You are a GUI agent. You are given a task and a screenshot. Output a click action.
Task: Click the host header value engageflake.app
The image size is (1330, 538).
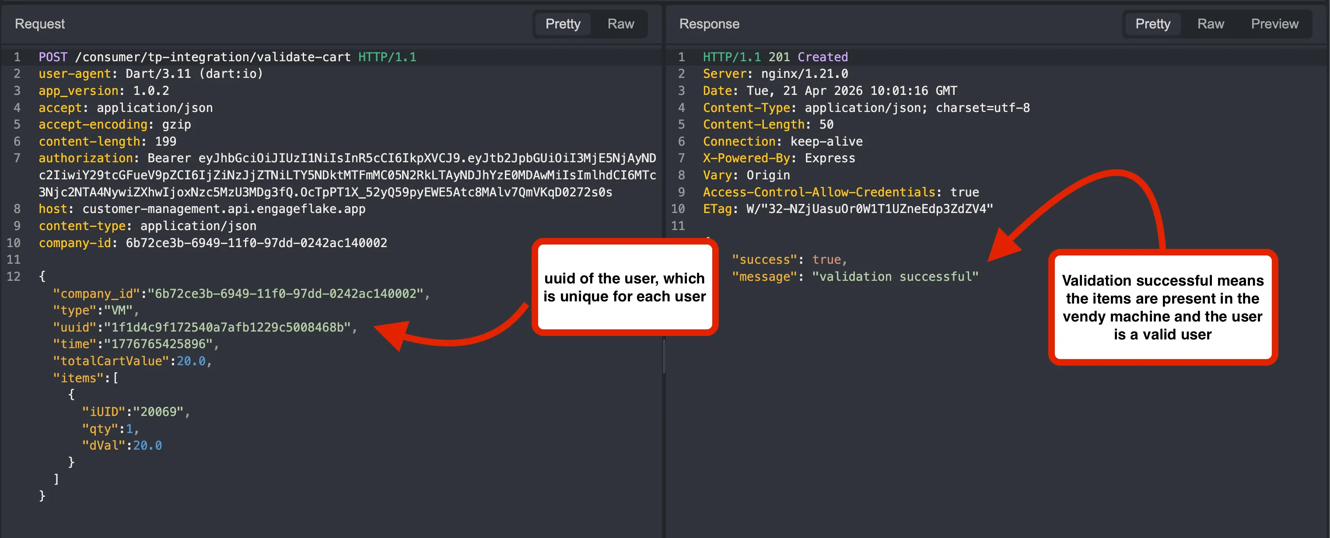coord(224,209)
